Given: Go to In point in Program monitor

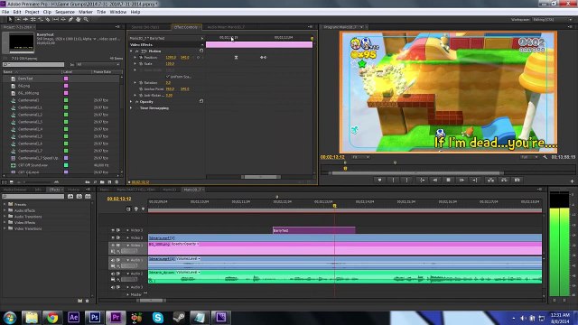Looking at the screenshot, I should coord(422,181).
